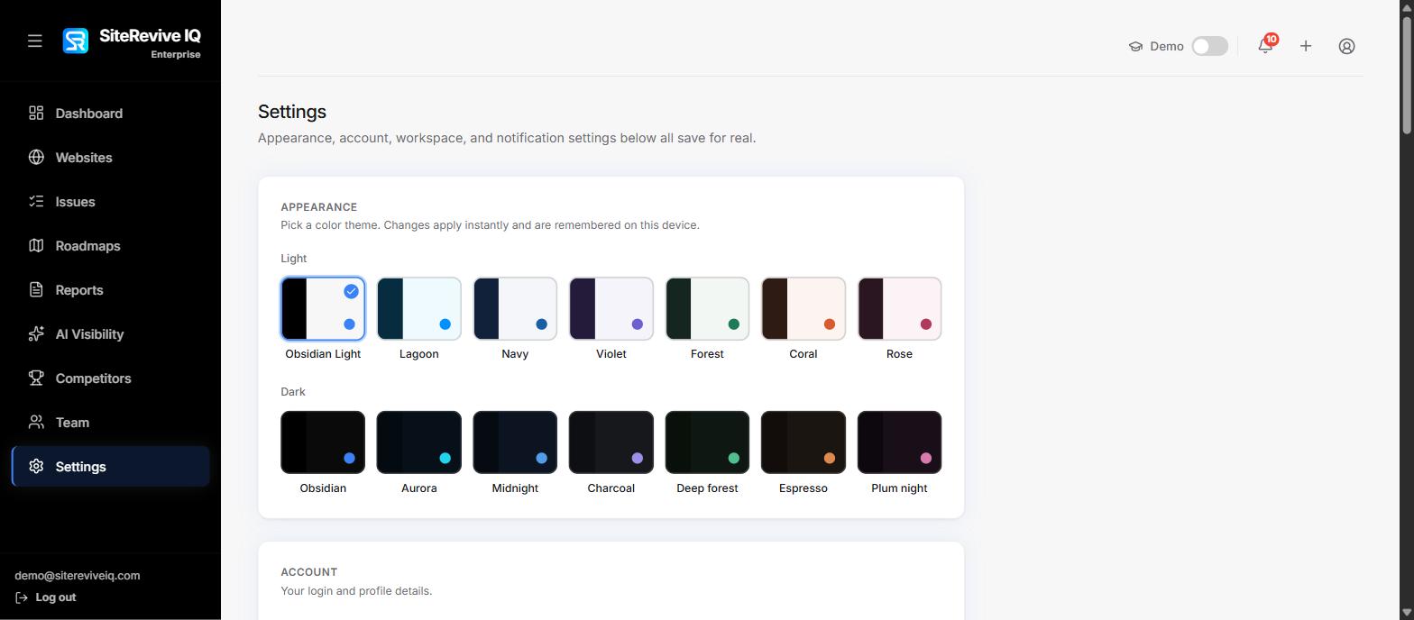Click the Competitors trophy icon
The width and height of the screenshot is (1414, 620).
coord(36,378)
